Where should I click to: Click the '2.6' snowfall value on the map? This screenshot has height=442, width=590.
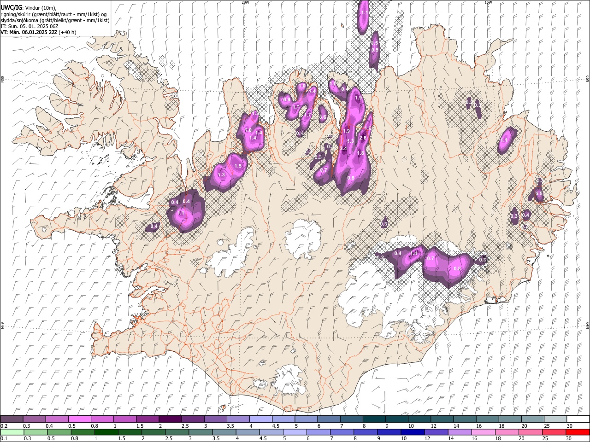point(362,138)
